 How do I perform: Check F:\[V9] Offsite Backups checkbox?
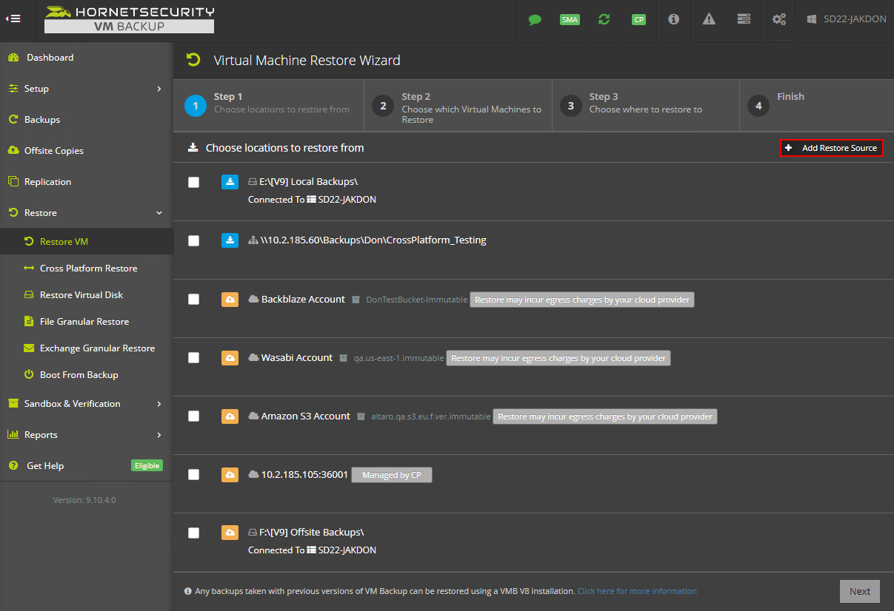pos(194,533)
